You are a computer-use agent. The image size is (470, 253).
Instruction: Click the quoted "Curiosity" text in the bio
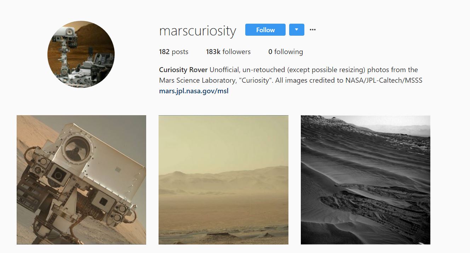[256, 80]
